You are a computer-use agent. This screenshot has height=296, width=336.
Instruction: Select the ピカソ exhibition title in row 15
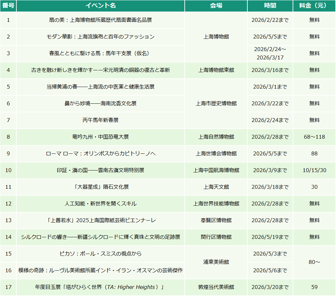point(100,254)
